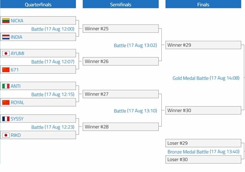Open the Battle 17 Aug 12:23 link
The width and height of the screenshot is (245, 172).
coord(53,127)
